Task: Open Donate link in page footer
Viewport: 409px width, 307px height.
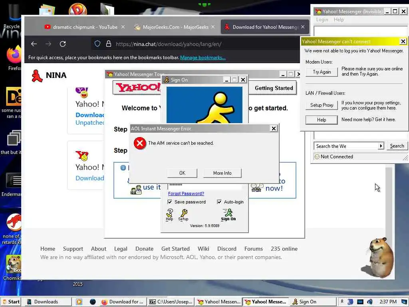Action: pyautogui.click(x=144, y=249)
